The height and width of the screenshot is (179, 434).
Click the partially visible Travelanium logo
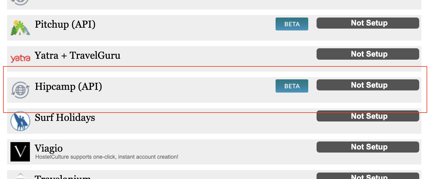[x=20, y=176]
